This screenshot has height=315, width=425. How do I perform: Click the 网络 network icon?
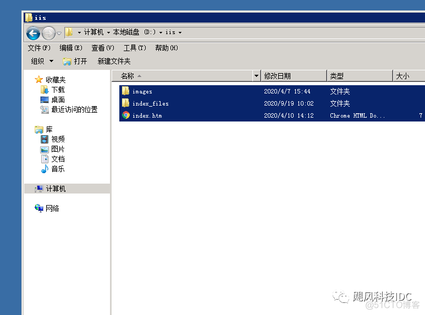coord(38,208)
